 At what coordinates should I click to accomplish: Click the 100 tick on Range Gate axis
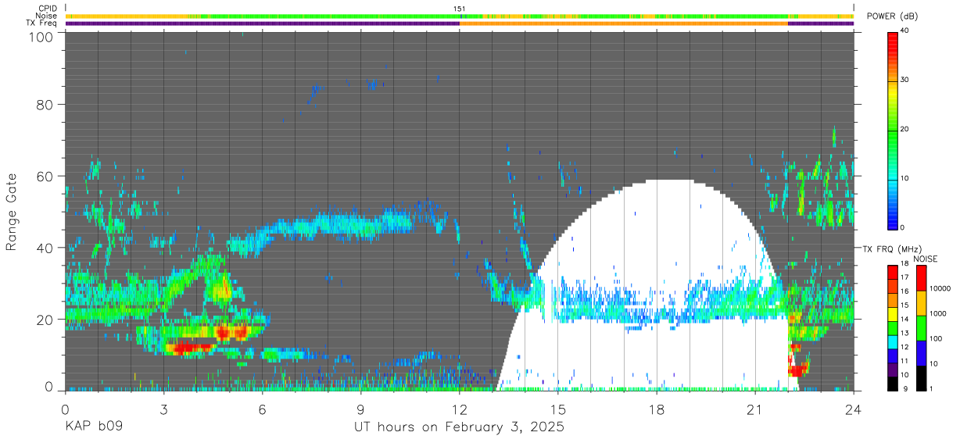pyautogui.click(x=41, y=36)
